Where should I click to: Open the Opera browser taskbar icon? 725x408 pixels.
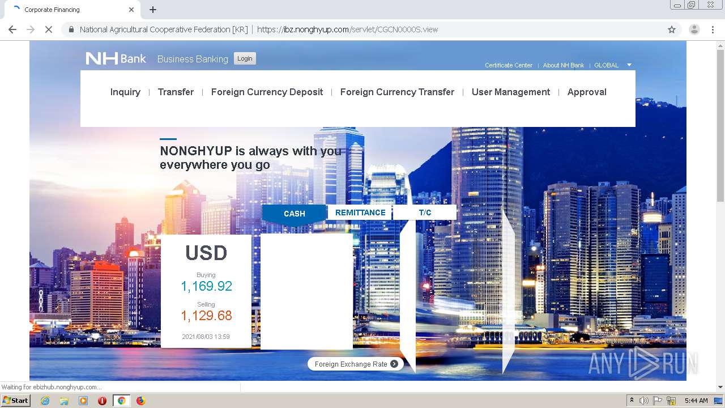click(102, 401)
